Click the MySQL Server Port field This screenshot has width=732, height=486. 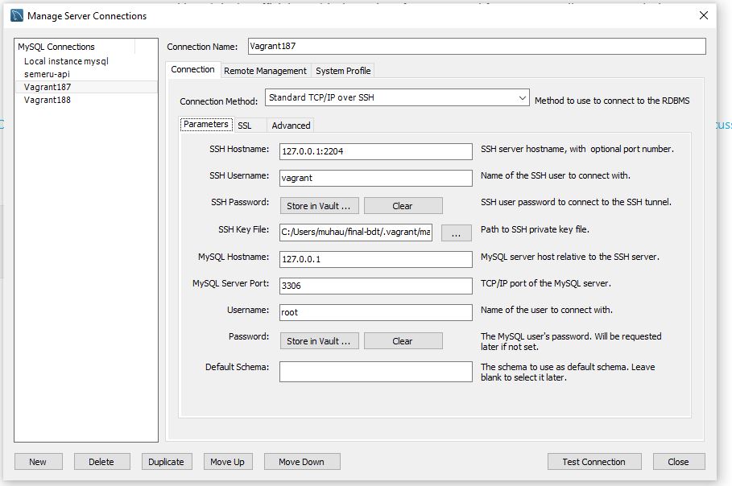pos(376,286)
